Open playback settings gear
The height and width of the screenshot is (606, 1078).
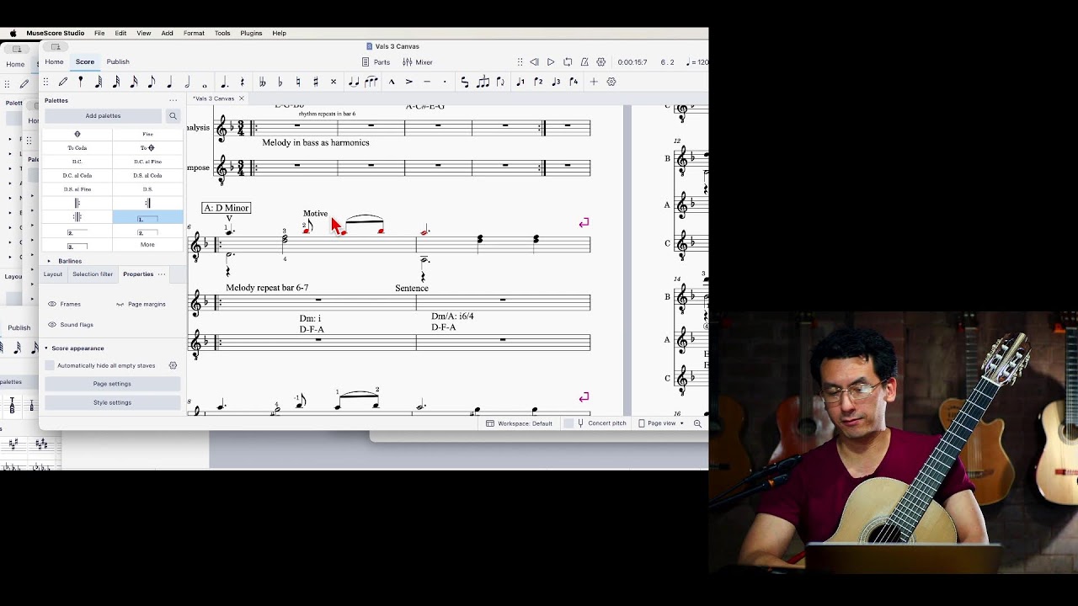click(601, 62)
